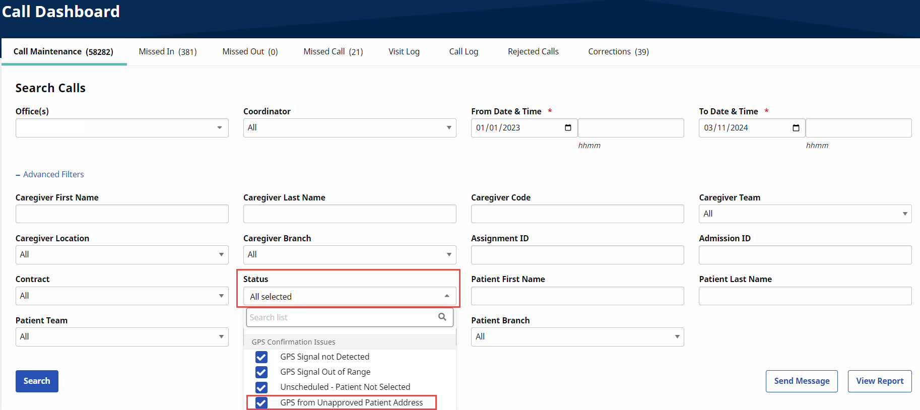Focus the Caregiver First Name field

(x=122, y=214)
